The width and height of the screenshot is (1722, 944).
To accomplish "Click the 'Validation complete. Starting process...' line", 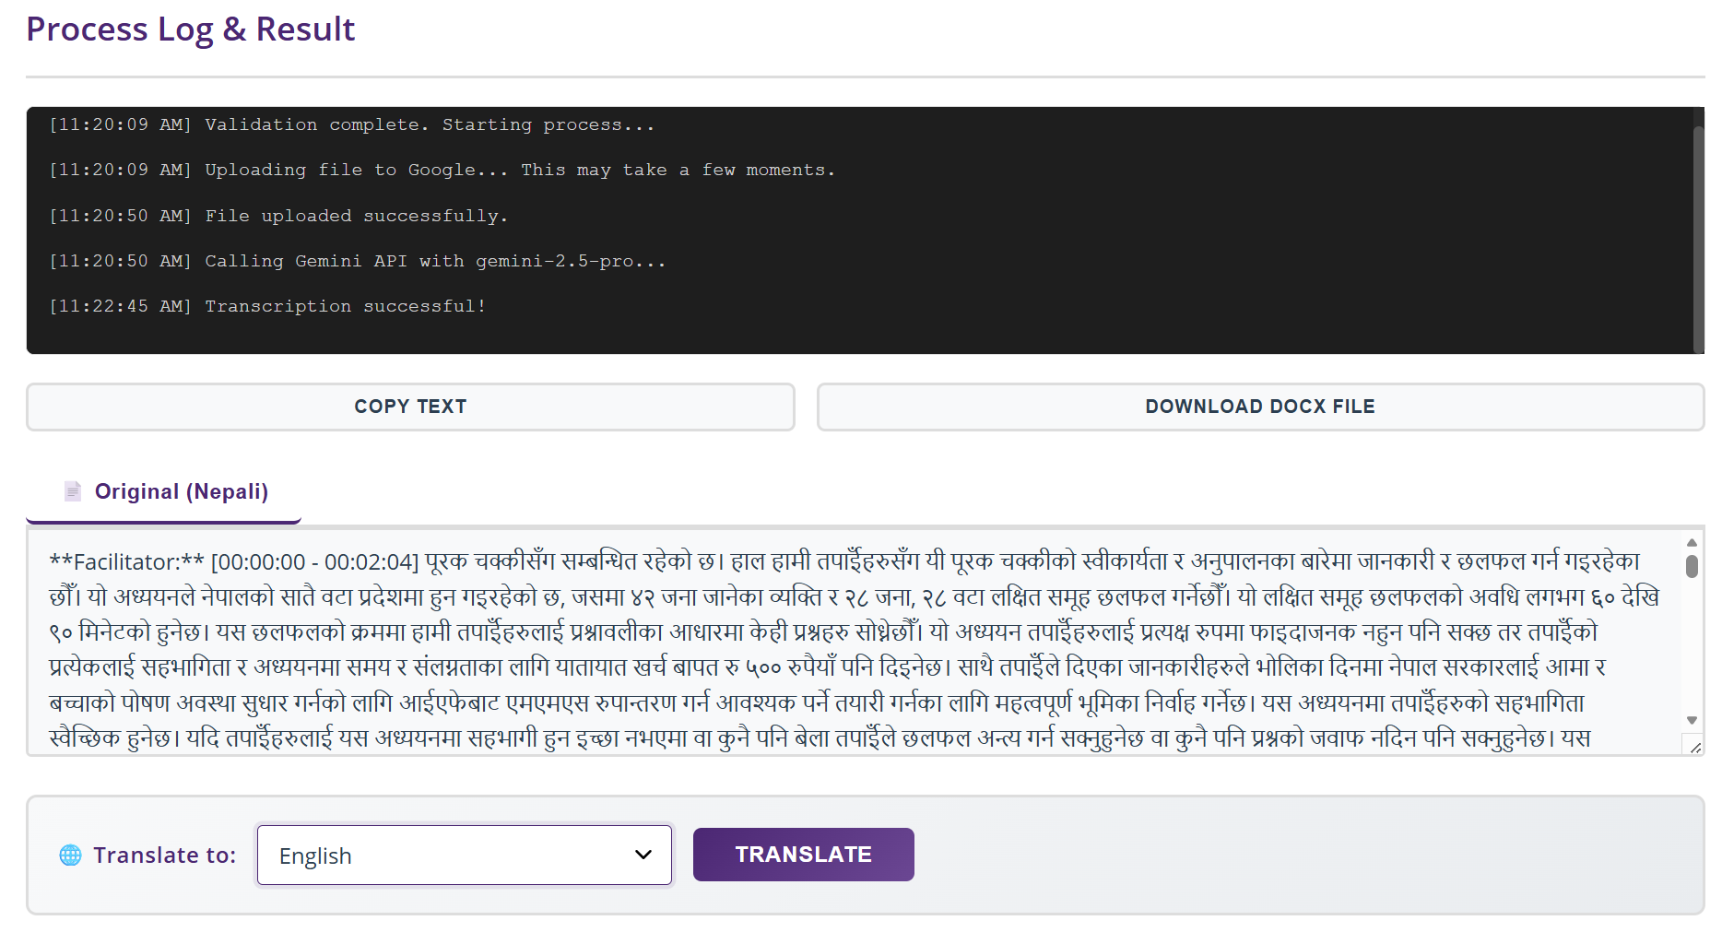I will [352, 124].
